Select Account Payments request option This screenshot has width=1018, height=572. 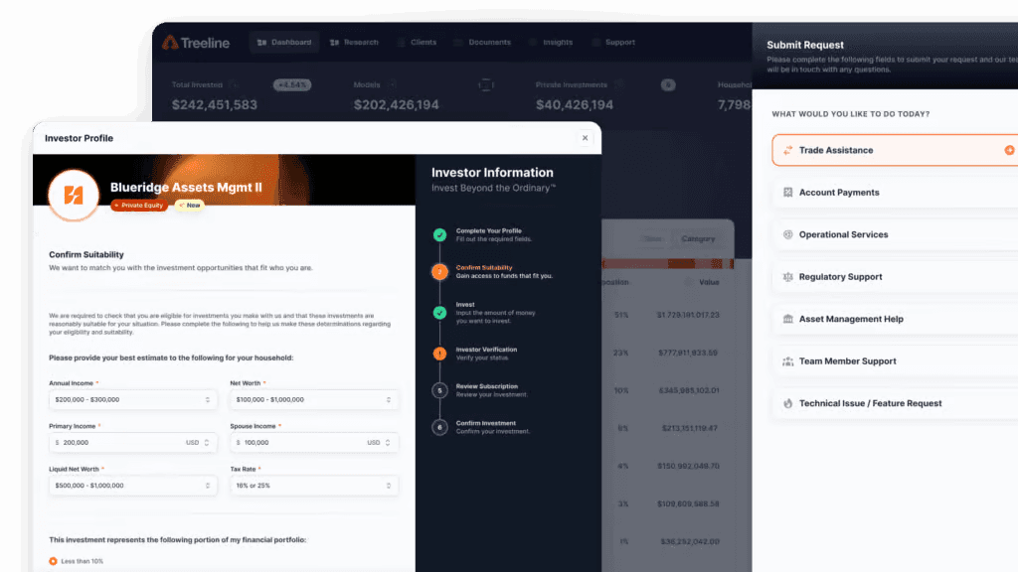coord(896,193)
